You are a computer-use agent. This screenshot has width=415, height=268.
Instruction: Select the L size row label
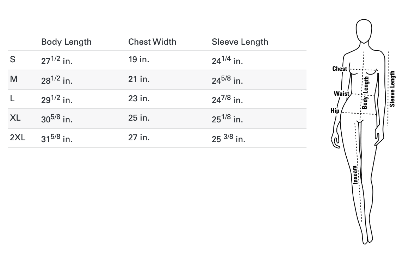coord(12,98)
